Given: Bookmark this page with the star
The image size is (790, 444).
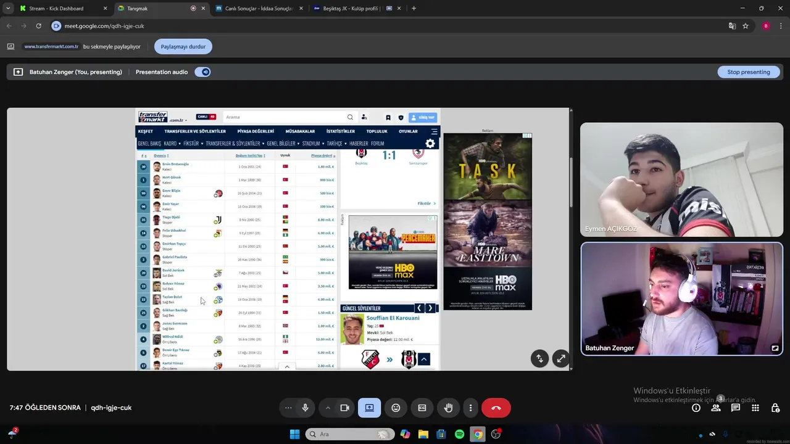Looking at the screenshot, I should [x=746, y=26].
